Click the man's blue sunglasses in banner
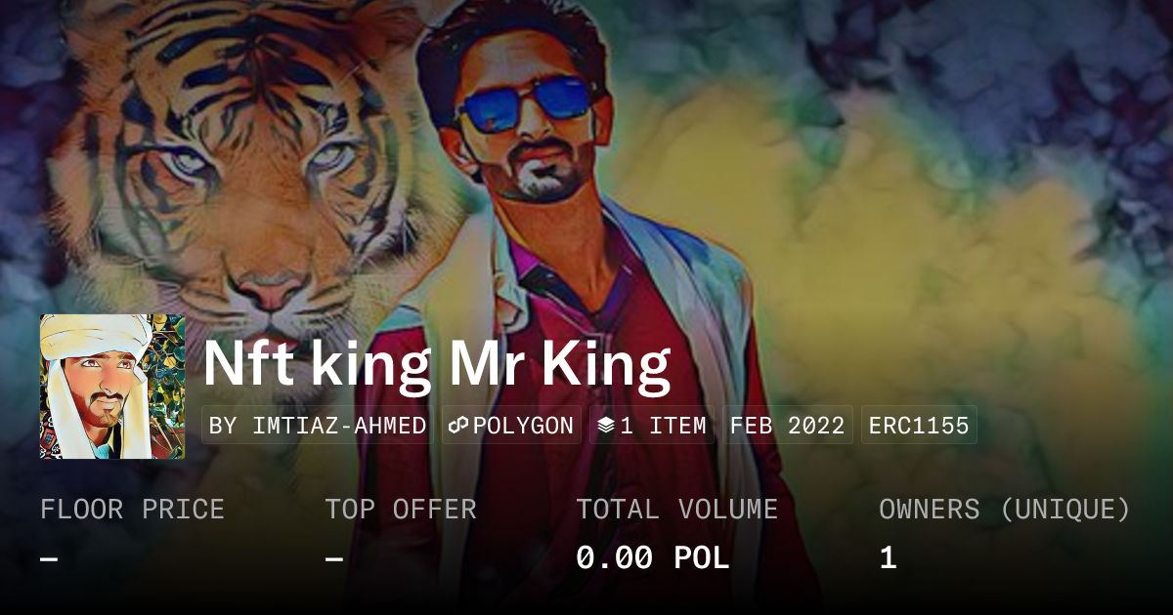Image resolution: width=1173 pixels, height=615 pixels. point(528,103)
